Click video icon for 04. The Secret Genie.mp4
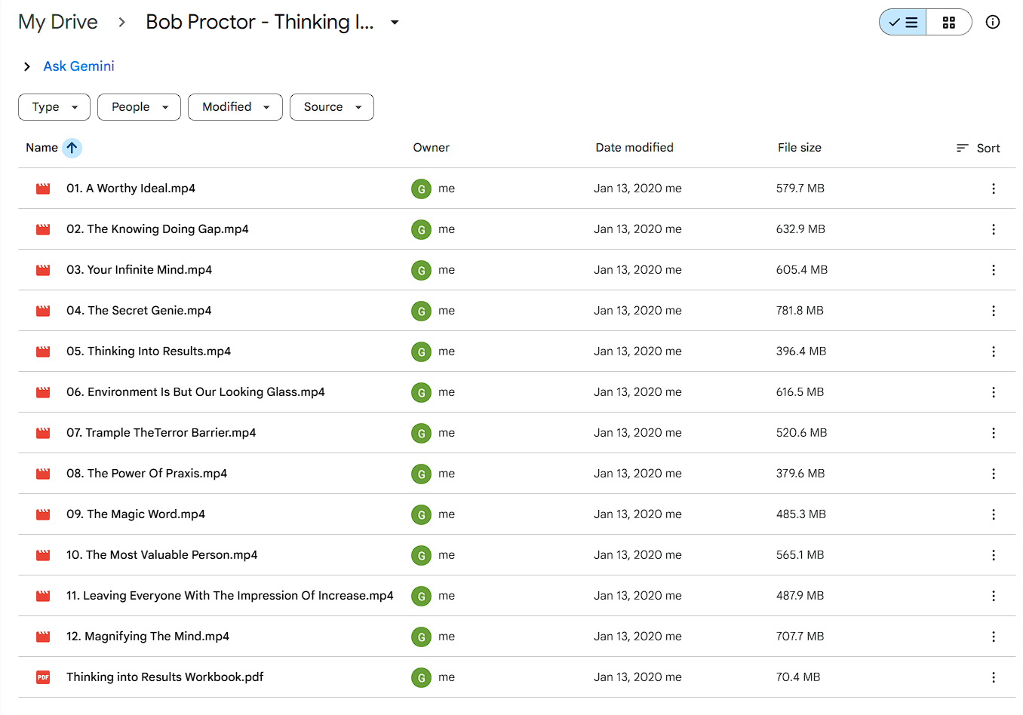 point(43,311)
